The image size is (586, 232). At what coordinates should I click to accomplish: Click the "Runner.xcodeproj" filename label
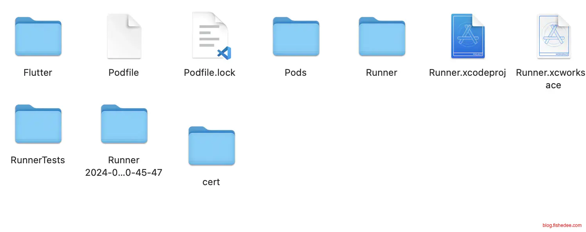point(468,73)
